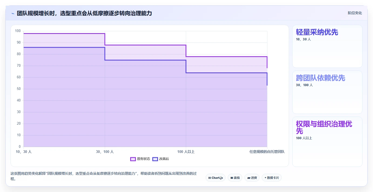Select the 进度 tag
This screenshot has width=373, height=192.
[x=252, y=178]
